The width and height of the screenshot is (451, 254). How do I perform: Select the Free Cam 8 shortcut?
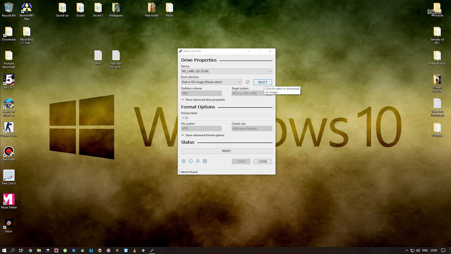click(9, 178)
